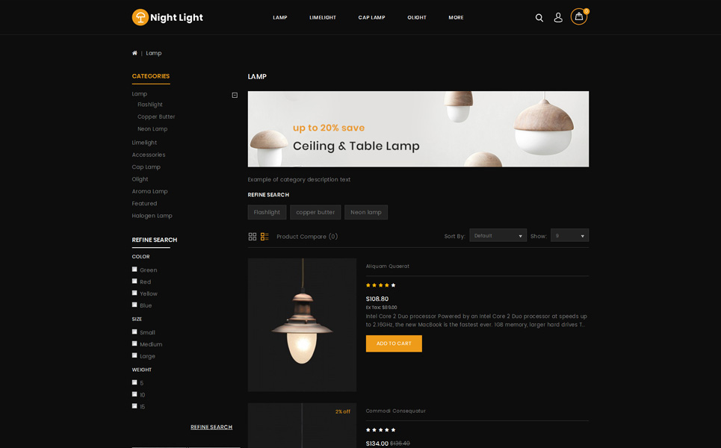Collapse the Lamp category minus icon

tap(235, 95)
